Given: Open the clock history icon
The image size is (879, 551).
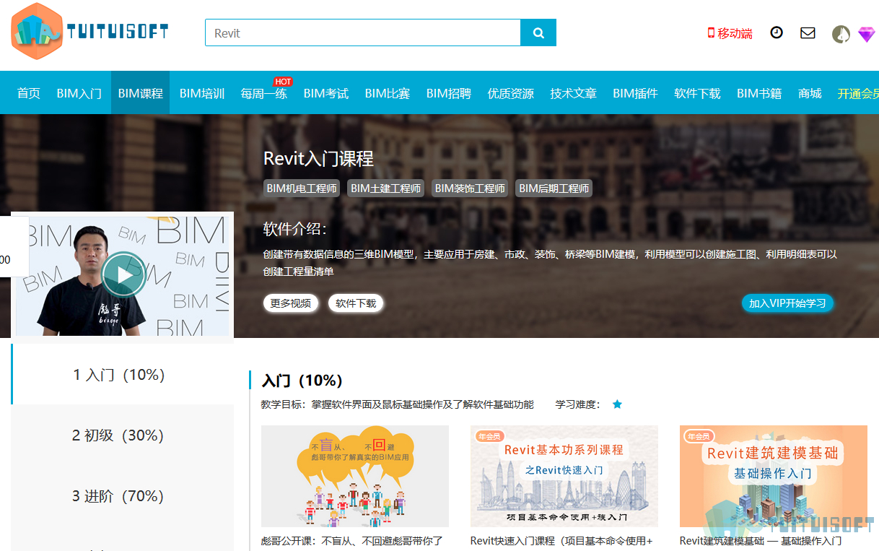Looking at the screenshot, I should click(777, 32).
